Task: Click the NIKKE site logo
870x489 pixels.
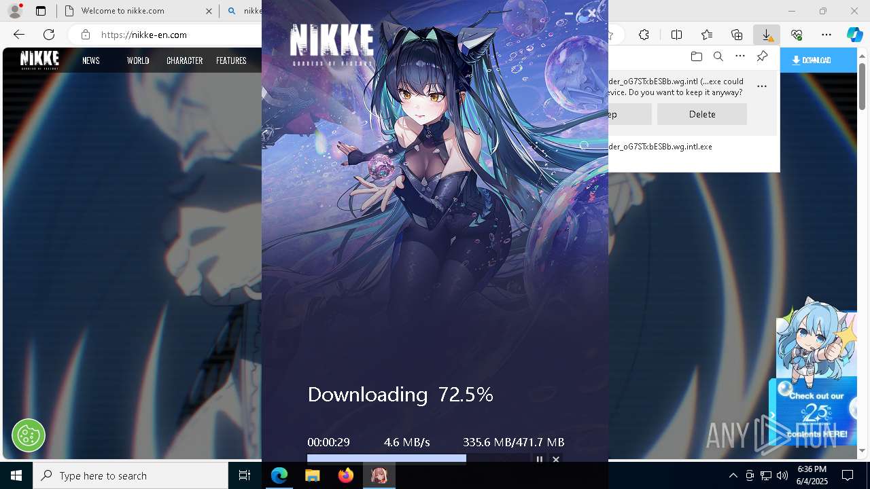Action: [39, 60]
